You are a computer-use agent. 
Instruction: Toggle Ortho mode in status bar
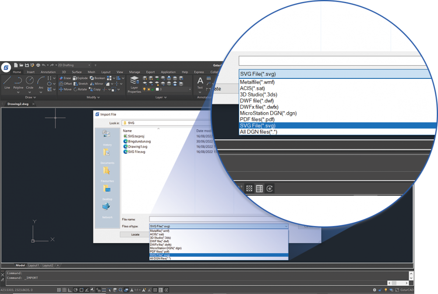[70, 290]
